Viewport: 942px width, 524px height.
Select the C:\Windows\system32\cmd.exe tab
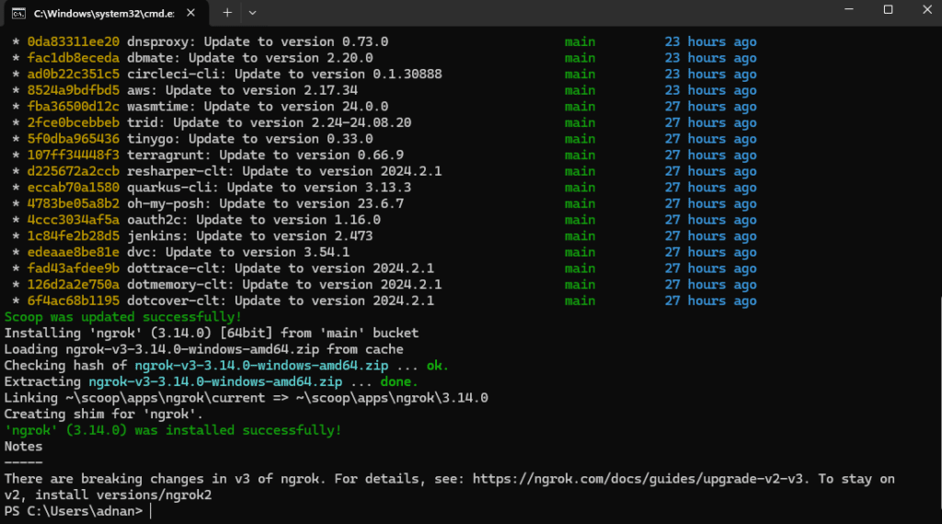tap(107, 13)
